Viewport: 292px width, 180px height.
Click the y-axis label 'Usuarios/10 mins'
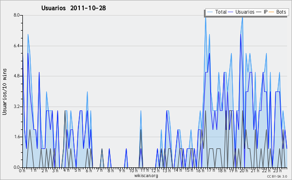tap(4, 92)
